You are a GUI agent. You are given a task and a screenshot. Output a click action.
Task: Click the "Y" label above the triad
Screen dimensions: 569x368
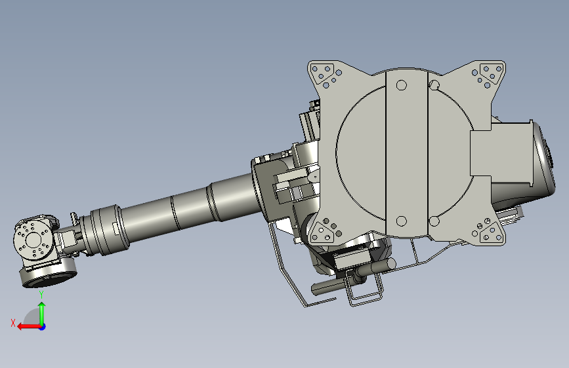coord(41,294)
